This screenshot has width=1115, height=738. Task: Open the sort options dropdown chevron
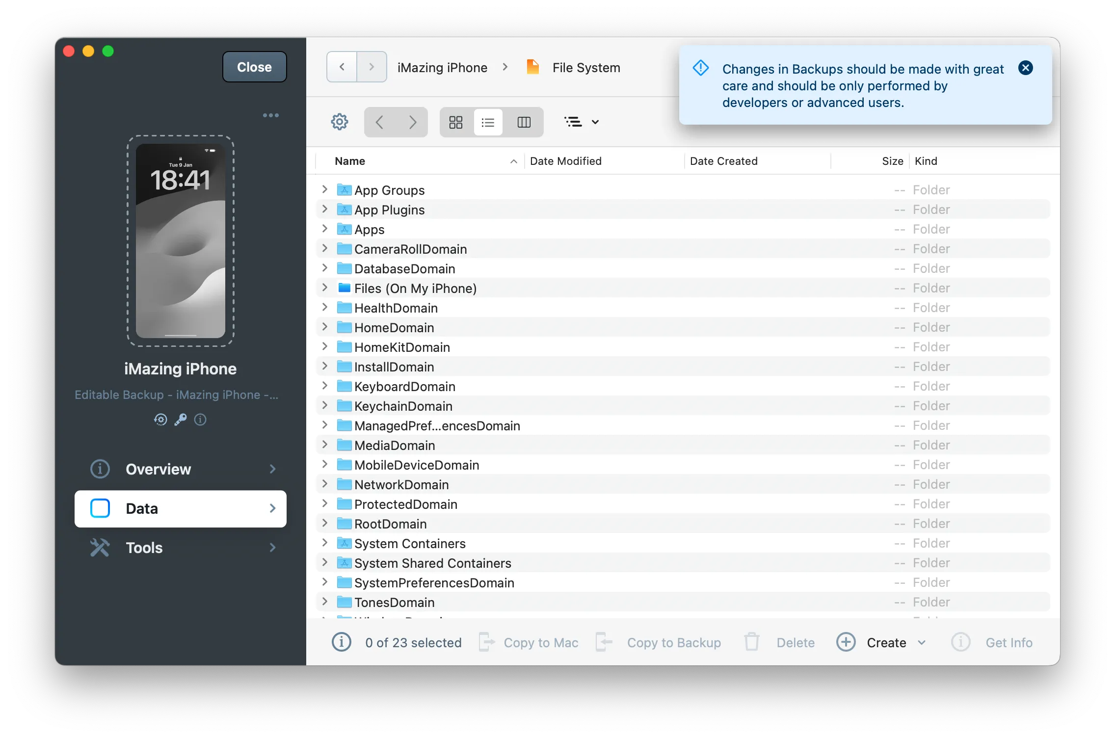tap(595, 122)
